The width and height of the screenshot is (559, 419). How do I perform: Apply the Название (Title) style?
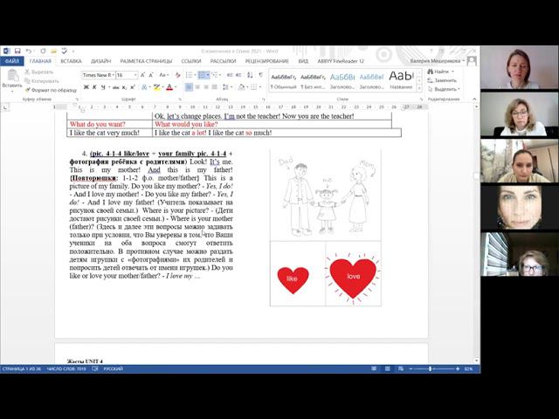401,81
